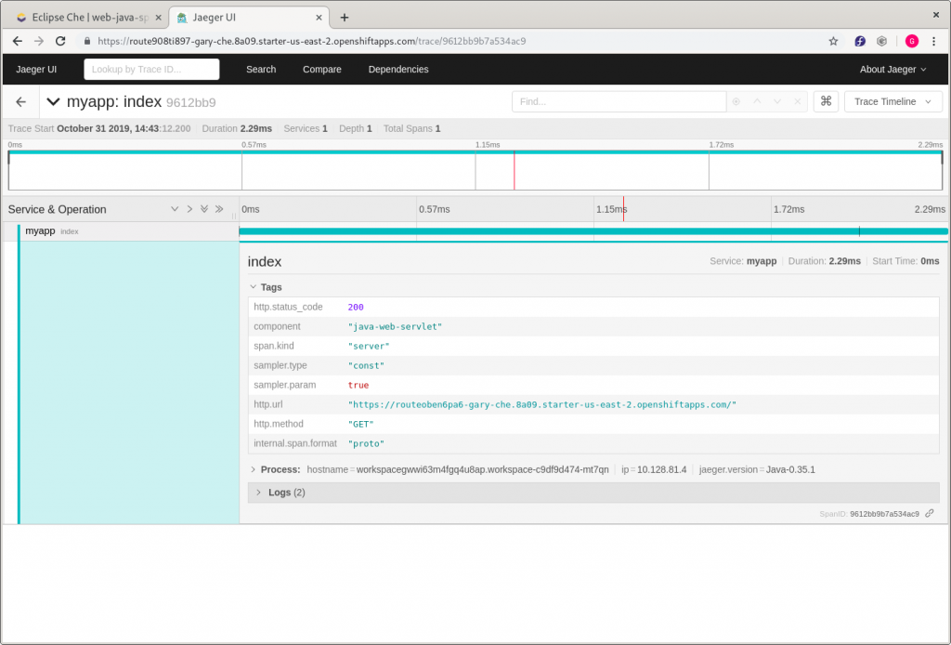Screen dimensions: 951x645
Task: Open a new browser tab
Action: [345, 17]
